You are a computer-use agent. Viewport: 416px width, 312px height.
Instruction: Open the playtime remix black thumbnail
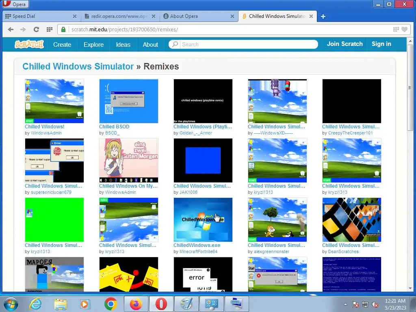coord(203,101)
